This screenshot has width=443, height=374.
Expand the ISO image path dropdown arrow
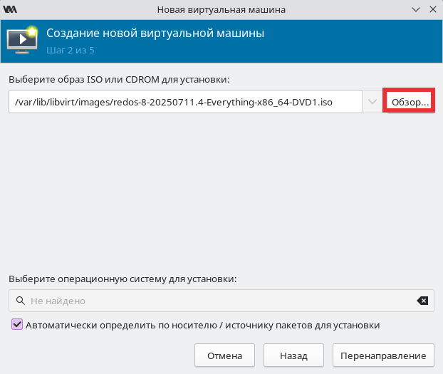tap(372, 101)
